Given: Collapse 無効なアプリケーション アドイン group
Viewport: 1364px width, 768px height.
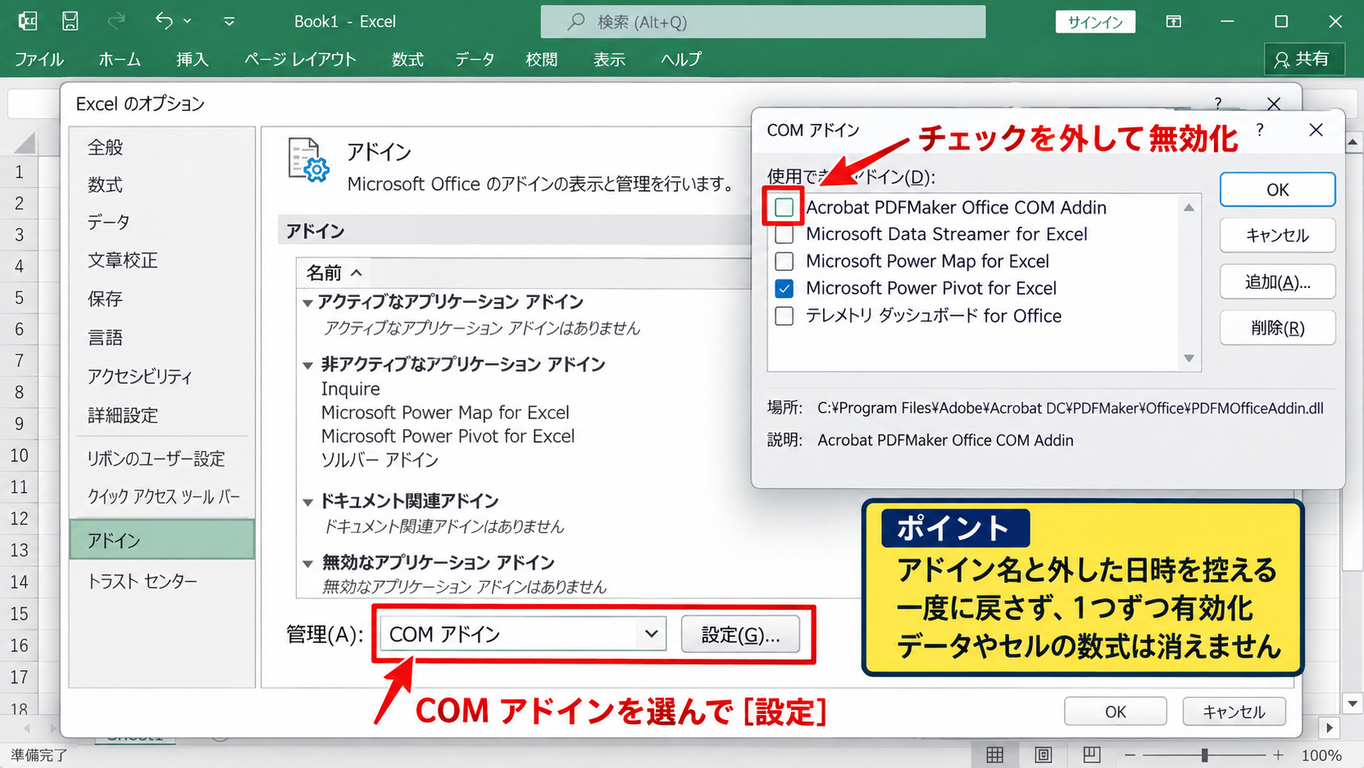Looking at the screenshot, I should (308, 563).
